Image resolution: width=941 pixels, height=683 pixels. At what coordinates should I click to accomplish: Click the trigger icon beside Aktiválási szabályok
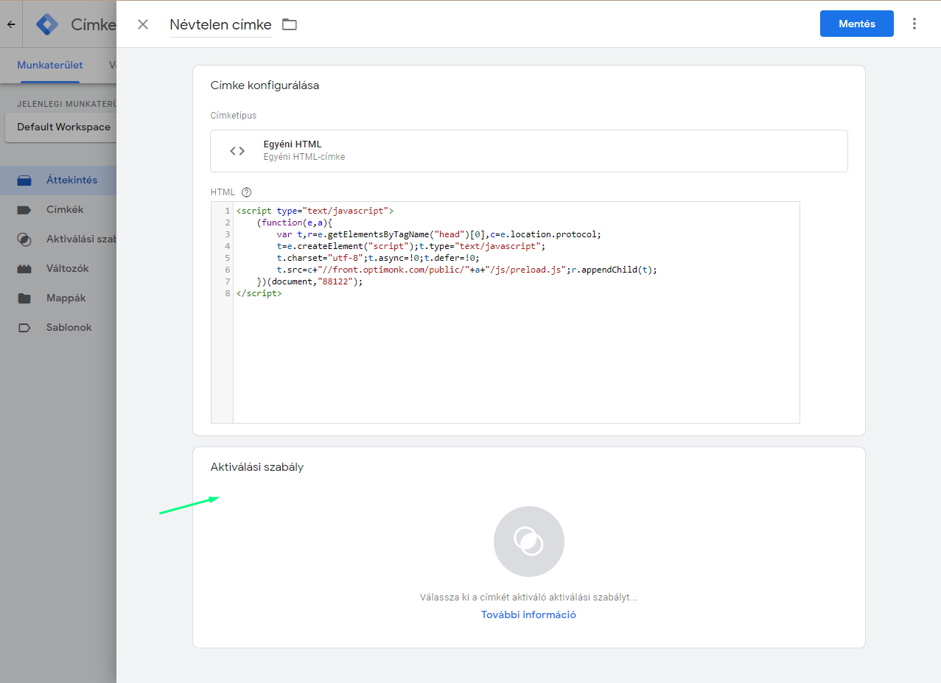[x=24, y=239]
